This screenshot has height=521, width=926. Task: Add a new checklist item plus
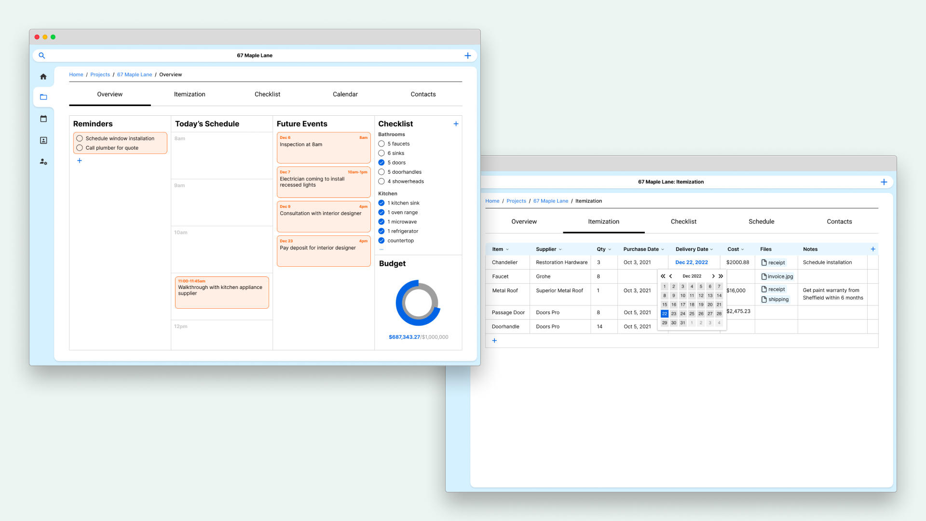coord(456,124)
